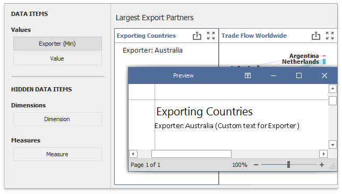The height and width of the screenshot is (194, 342).
Task: Click the ribbon display options icon in Preview
Action: point(247,75)
